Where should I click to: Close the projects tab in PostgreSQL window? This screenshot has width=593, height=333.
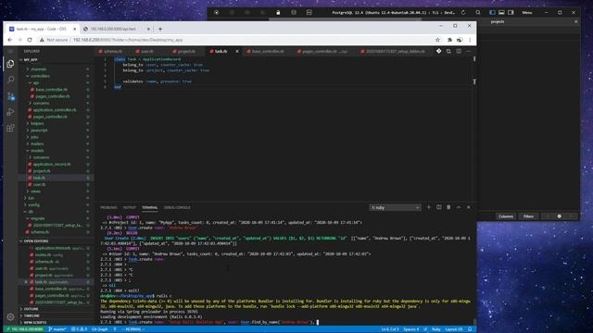tap(575, 22)
